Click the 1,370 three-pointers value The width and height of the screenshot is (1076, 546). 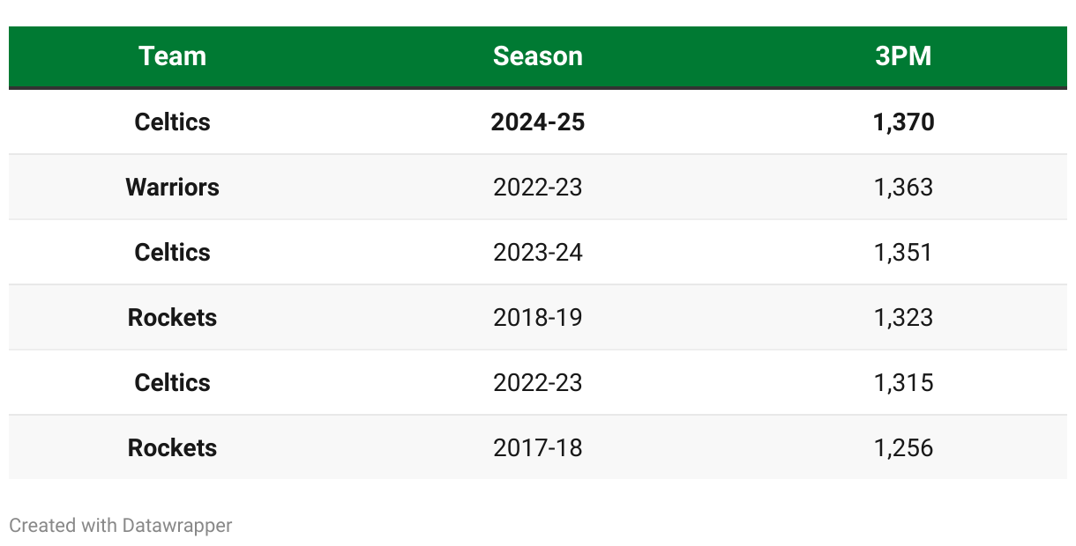[903, 122]
